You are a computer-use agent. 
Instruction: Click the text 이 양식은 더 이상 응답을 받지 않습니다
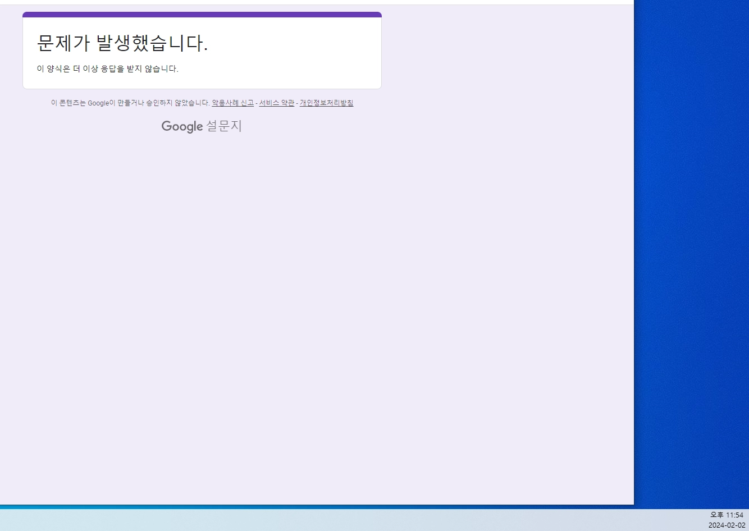[108, 69]
